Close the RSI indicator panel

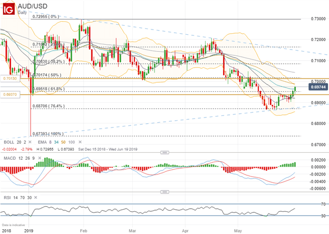36,198
